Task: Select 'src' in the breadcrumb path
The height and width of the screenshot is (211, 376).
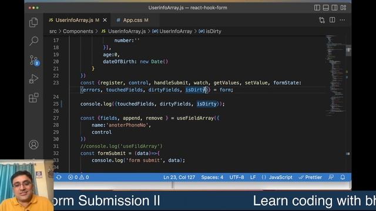Action: 53,31
